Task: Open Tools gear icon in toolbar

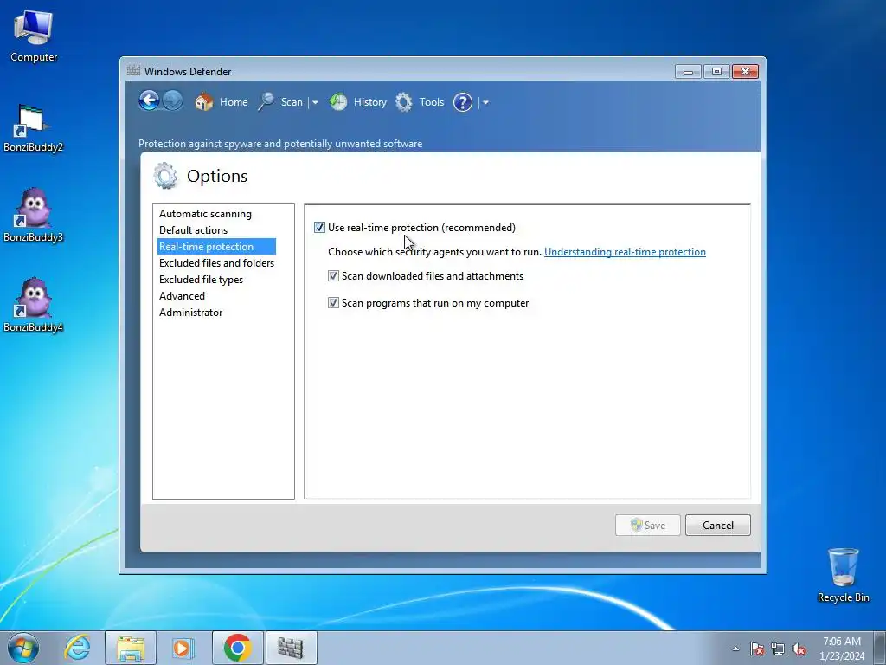Action: click(404, 102)
